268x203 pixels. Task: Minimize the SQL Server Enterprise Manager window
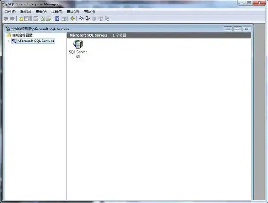pos(241,3)
